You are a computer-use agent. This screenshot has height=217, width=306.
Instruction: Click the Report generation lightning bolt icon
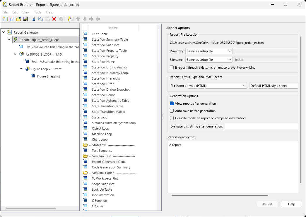point(69,19)
